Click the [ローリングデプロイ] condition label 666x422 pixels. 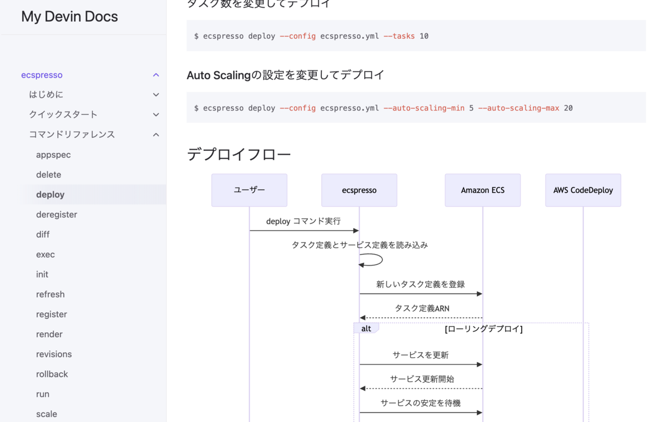pyautogui.click(x=484, y=329)
